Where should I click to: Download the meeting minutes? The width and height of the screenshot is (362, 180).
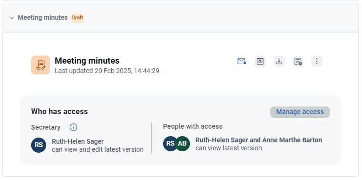tap(279, 61)
